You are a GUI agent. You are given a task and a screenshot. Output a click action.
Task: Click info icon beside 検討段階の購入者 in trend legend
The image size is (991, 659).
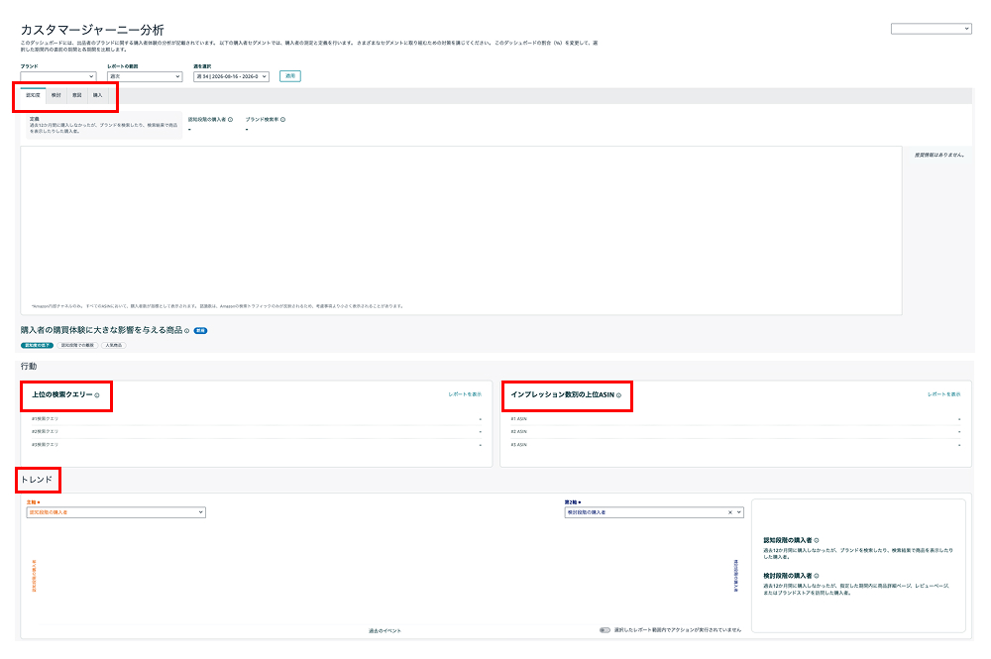pyautogui.click(x=817, y=576)
